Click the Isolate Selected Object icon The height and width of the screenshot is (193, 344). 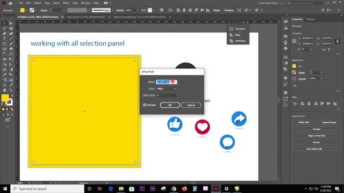coord(239,10)
